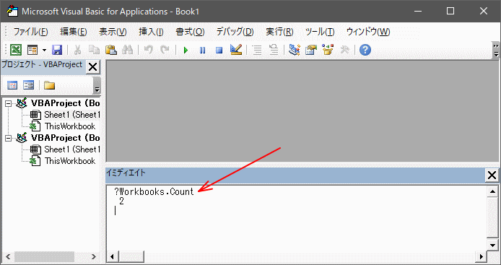Collapse the first VBAProject tree node

[x=9, y=103]
